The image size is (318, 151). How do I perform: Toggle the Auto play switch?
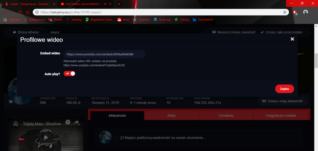tap(69, 74)
